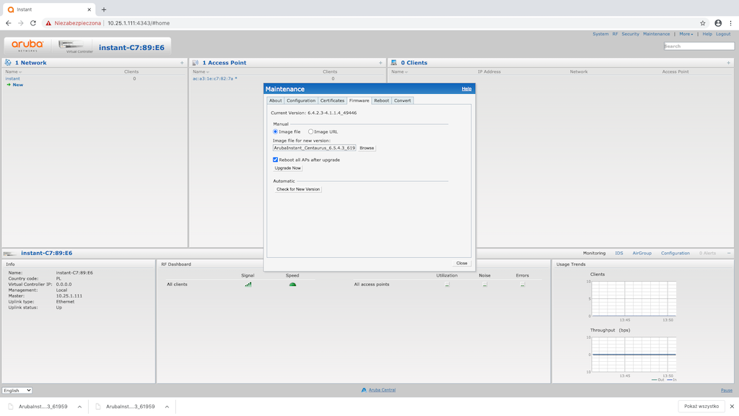
Task: Click the Check for New Version button
Action: (x=297, y=189)
